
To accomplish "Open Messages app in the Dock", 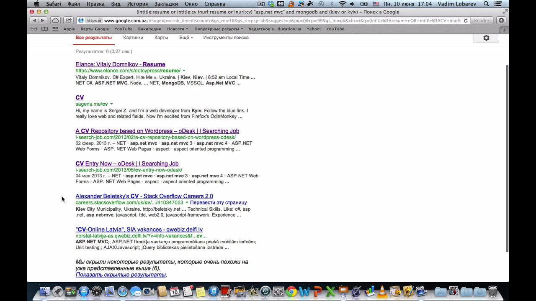I will (135, 291).
